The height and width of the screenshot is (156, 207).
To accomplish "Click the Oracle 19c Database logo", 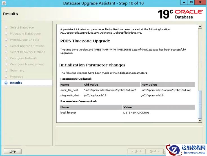I will (x=180, y=14).
